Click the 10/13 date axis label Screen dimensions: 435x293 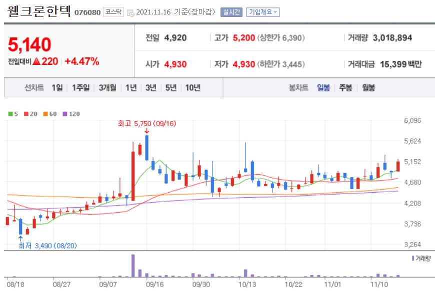point(247,285)
